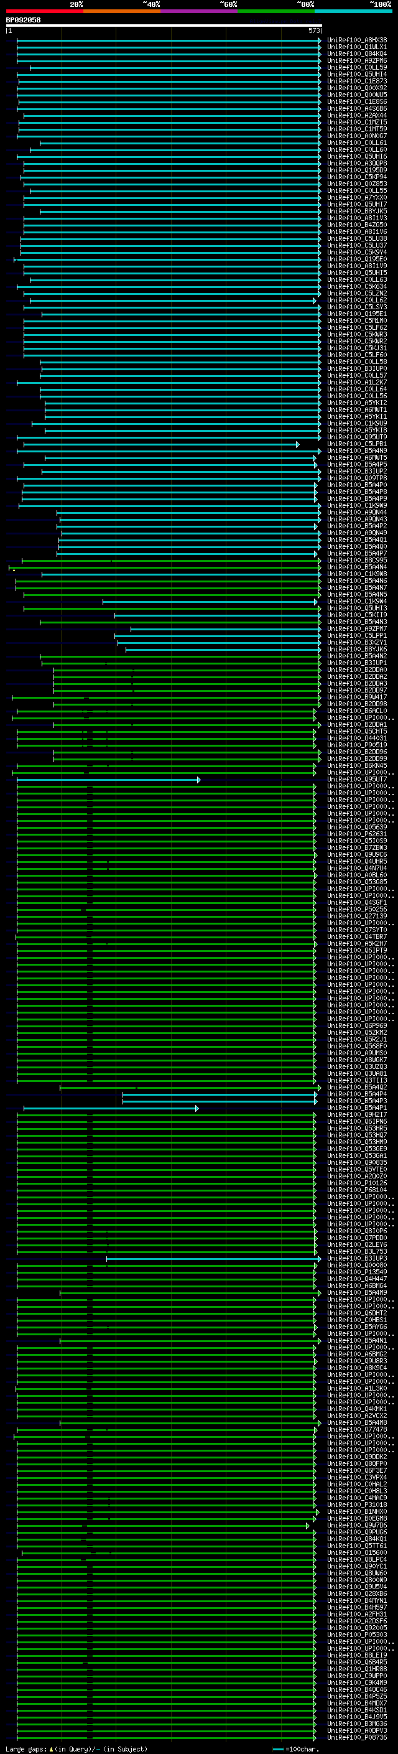Select hit UniRef100_A9ZPM6
Image resolution: width=398 pixels, height=1754 pixels.
tap(356, 60)
